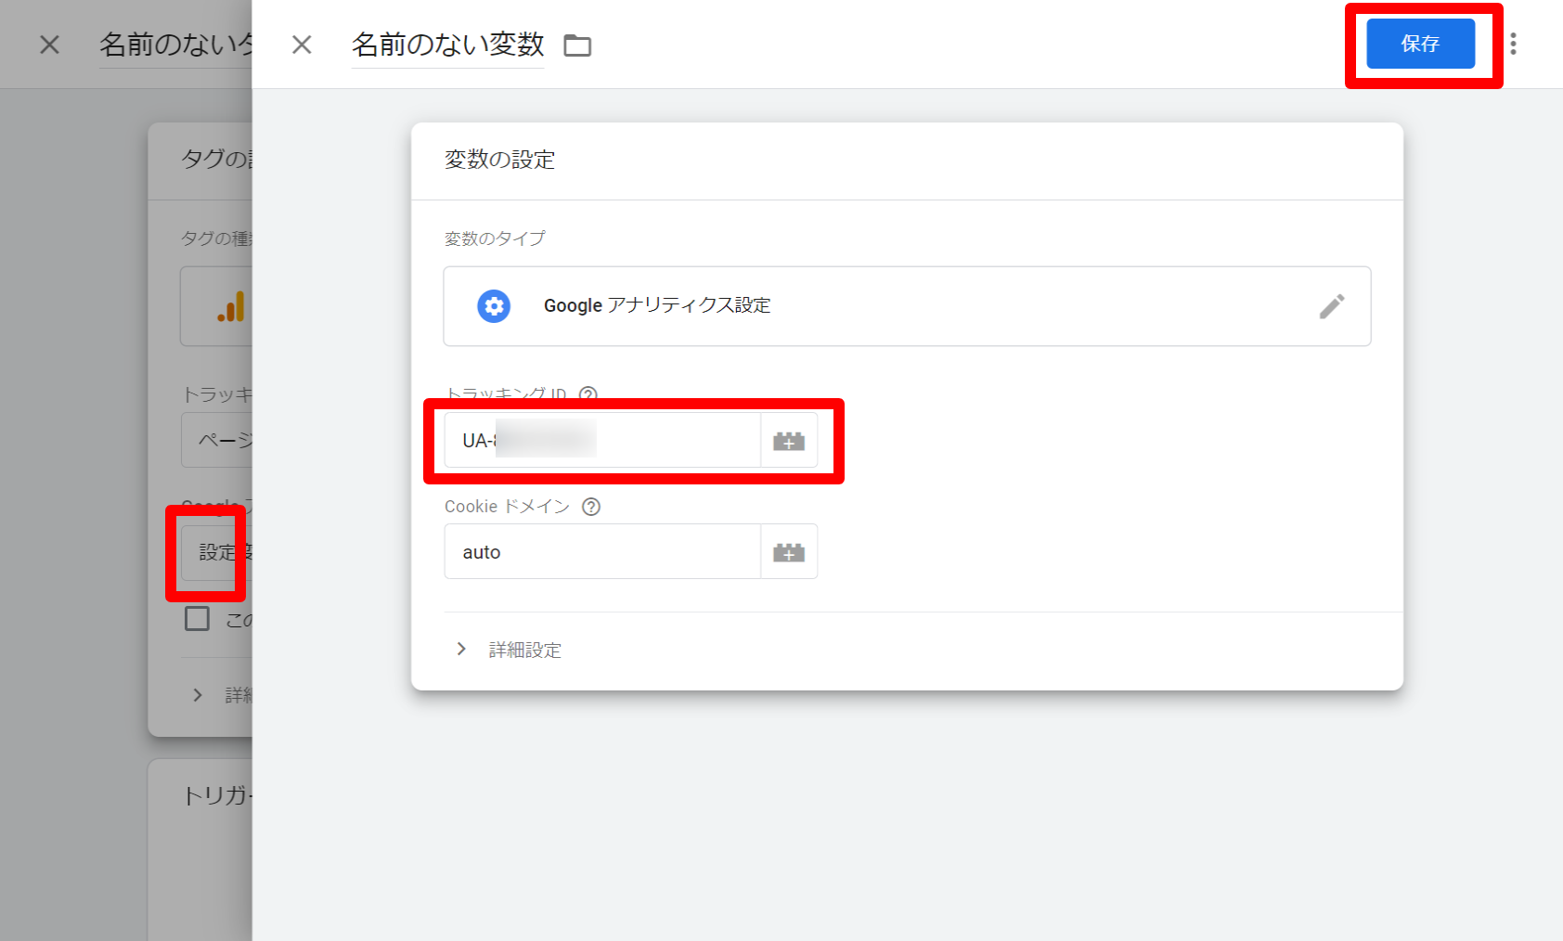This screenshot has height=941, width=1563.
Task: Select the Google アナリティクス設定 variable type row
Action: [x=907, y=306]
